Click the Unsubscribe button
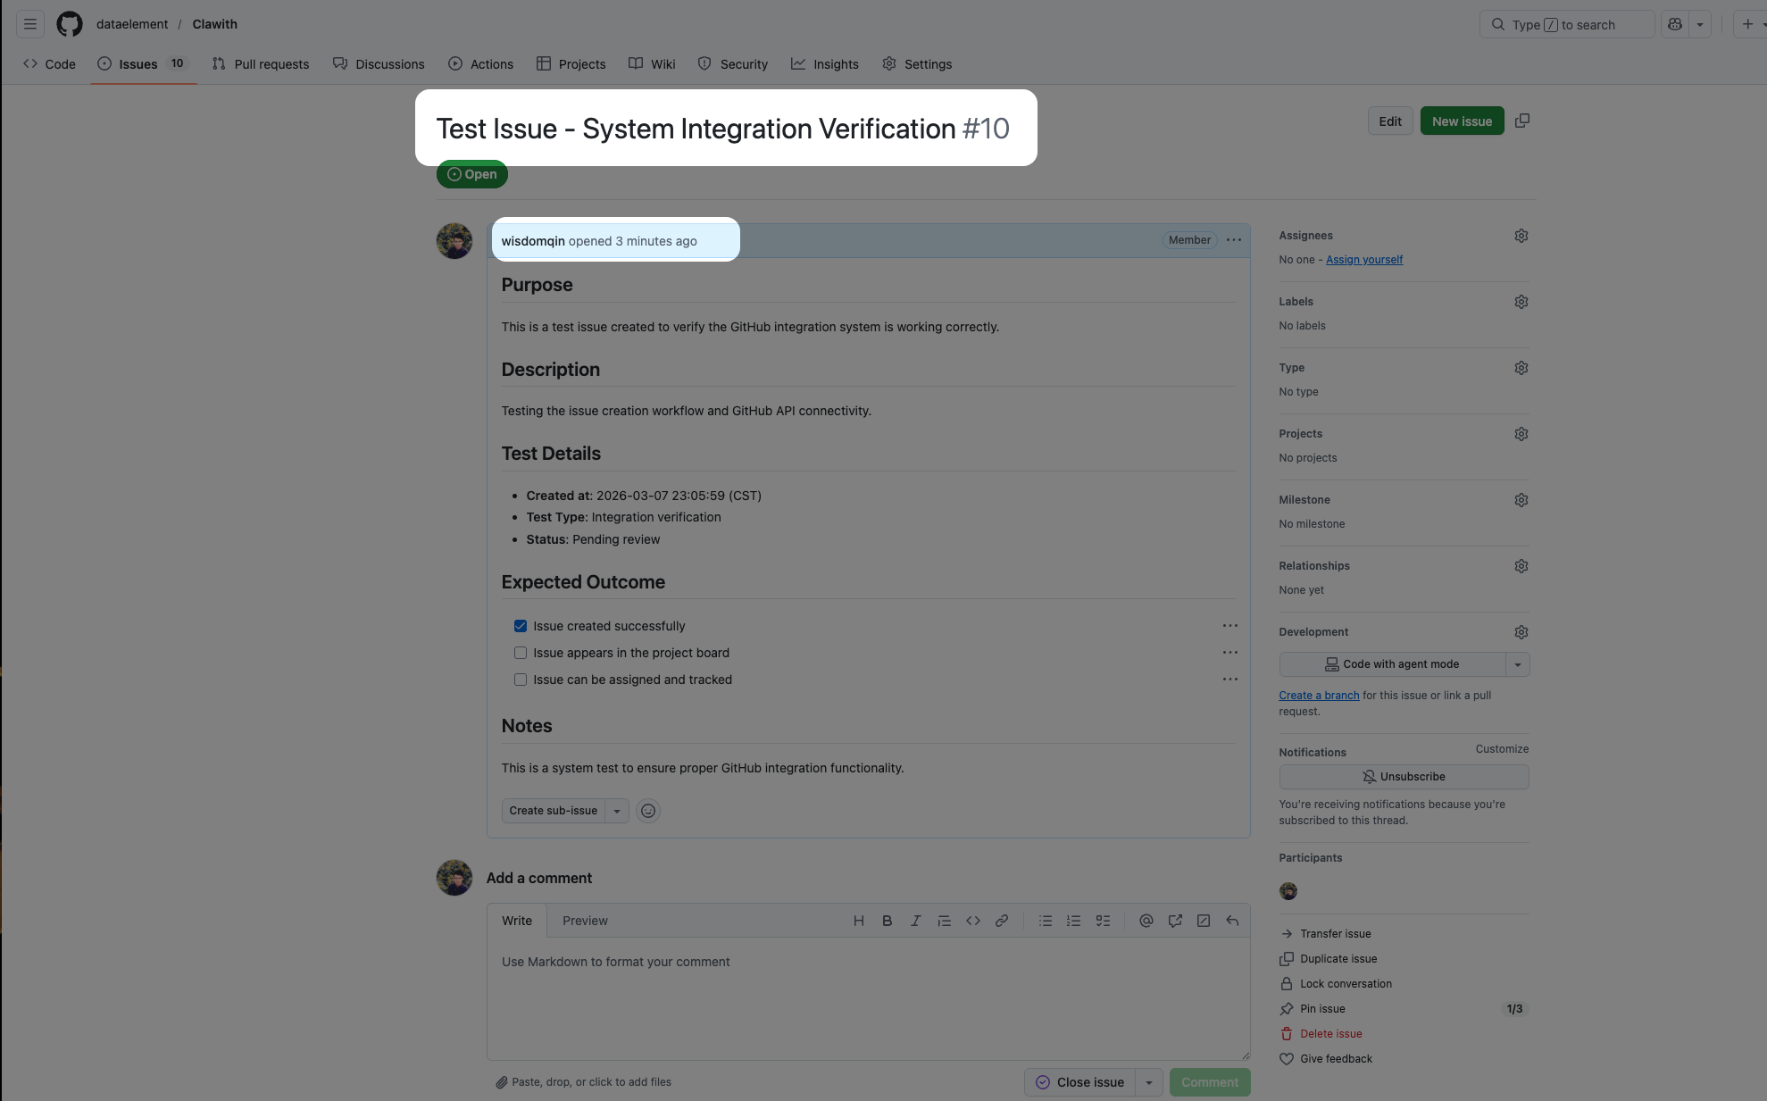The width and height of the screenshot is (1767, 1101). click(x=1403, y=777)
